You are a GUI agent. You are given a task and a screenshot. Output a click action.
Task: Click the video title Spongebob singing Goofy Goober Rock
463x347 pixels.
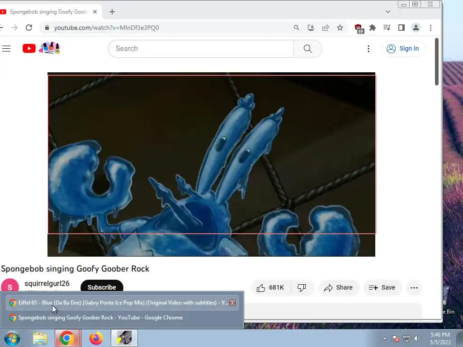76,269
